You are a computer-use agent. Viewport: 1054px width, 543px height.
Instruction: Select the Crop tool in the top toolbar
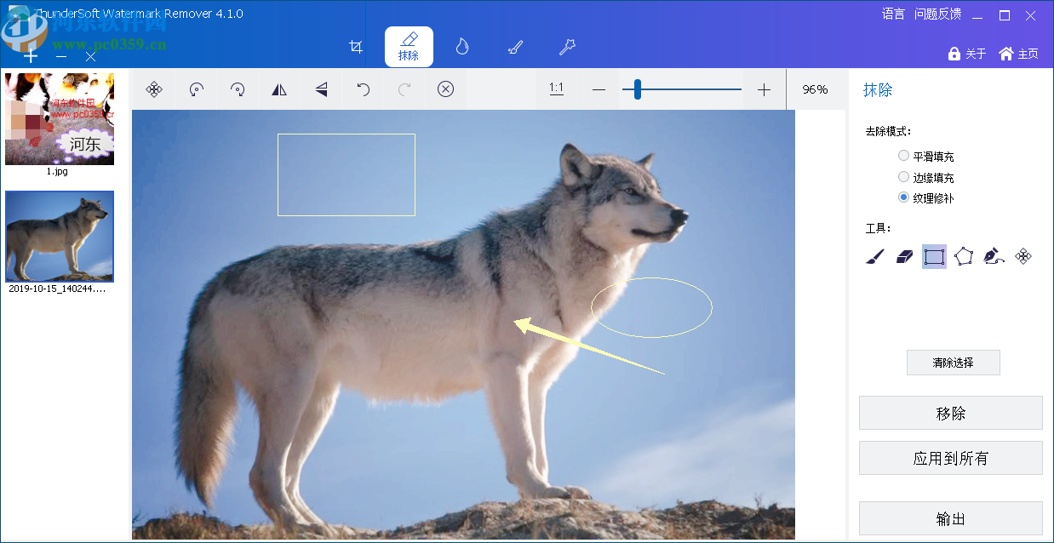pyautogui.click(x=356, y=47)
